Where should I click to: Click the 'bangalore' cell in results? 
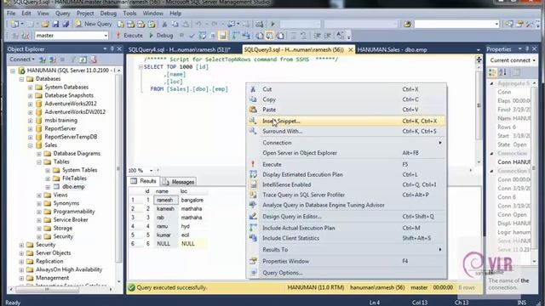tap(193, 201)
